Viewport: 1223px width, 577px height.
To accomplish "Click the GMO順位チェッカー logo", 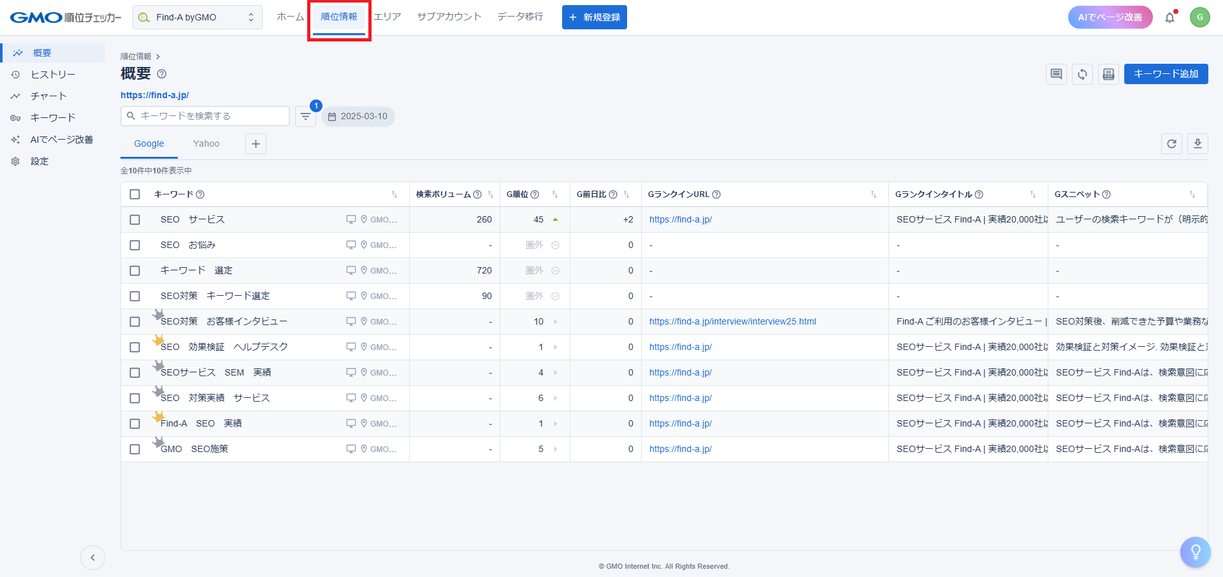I will click(66, 17).
